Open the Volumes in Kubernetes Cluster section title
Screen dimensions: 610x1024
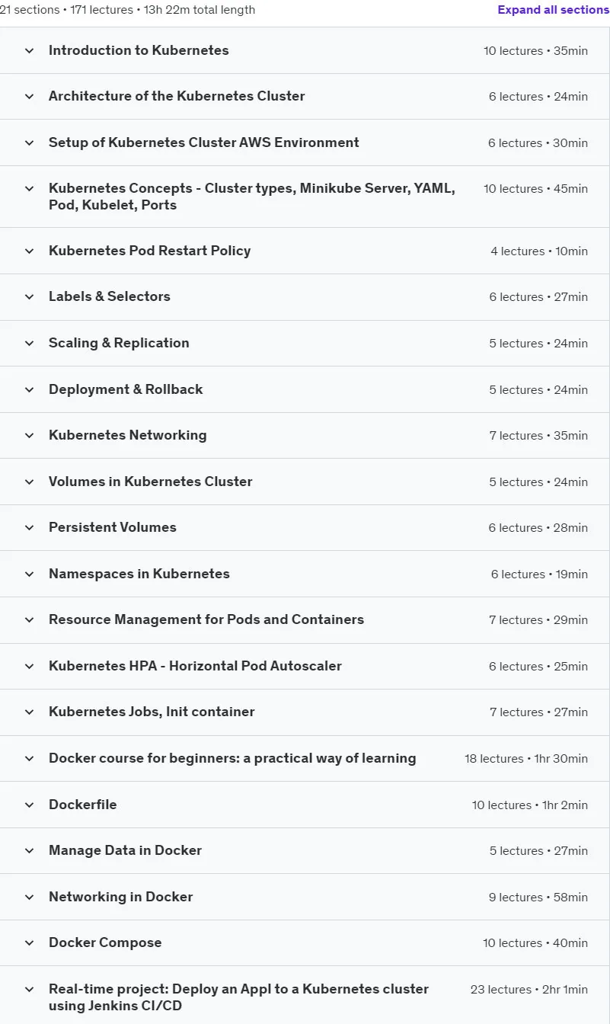click(150, 482)
